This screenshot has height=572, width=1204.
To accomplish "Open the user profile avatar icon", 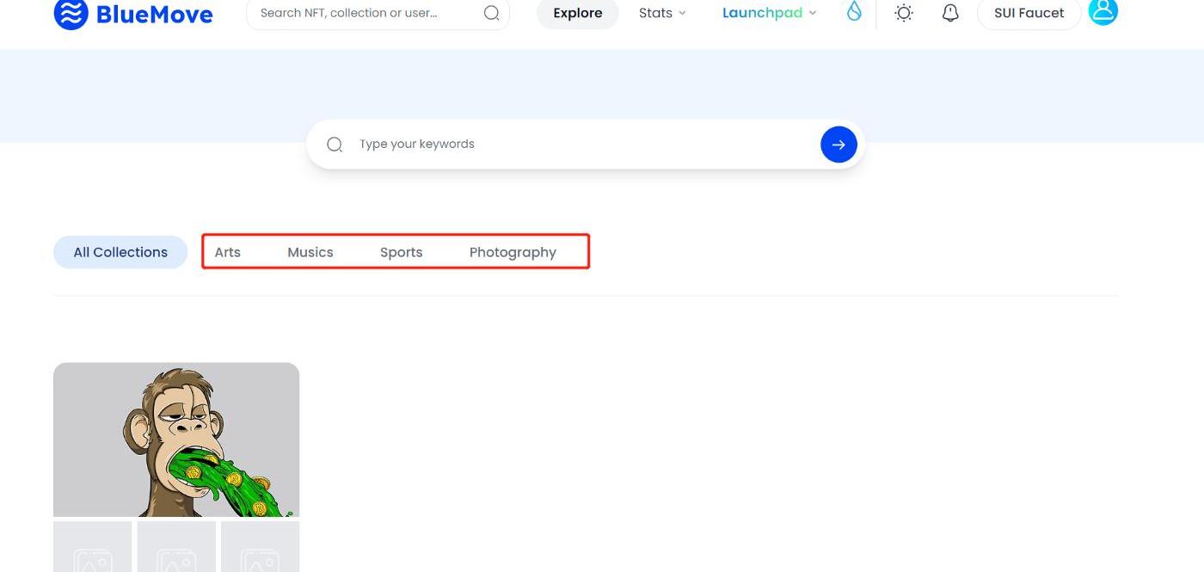I will click(1103, 11).
